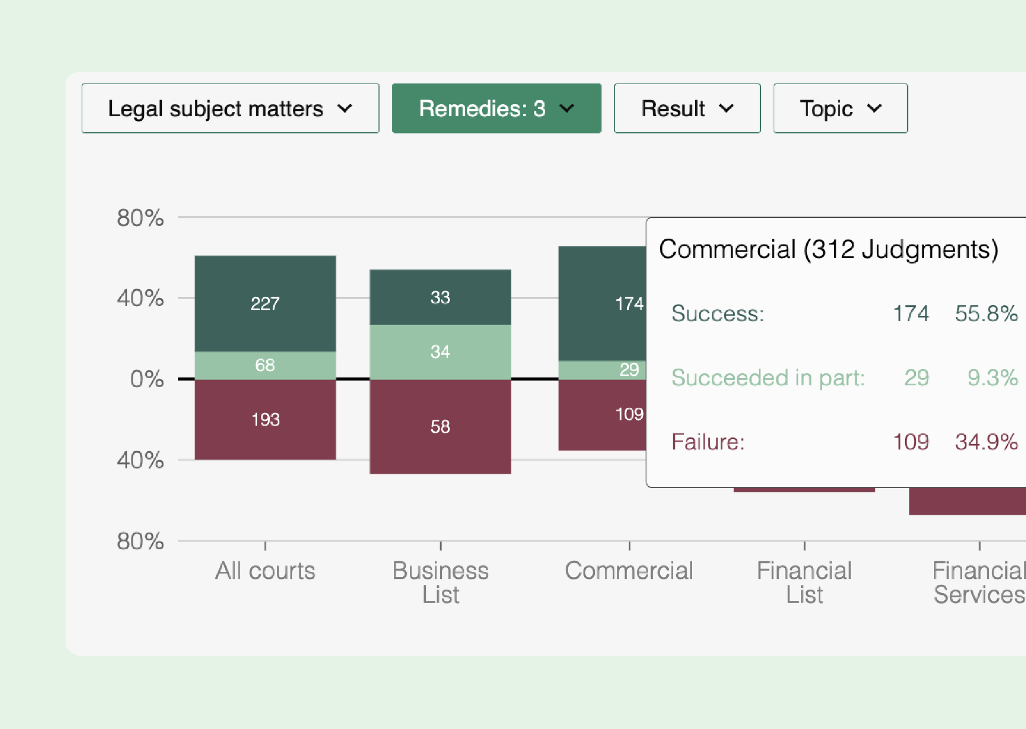Select Business List failure segment 58
Screen dimensions: 1026x729
(x=440, y=426)
